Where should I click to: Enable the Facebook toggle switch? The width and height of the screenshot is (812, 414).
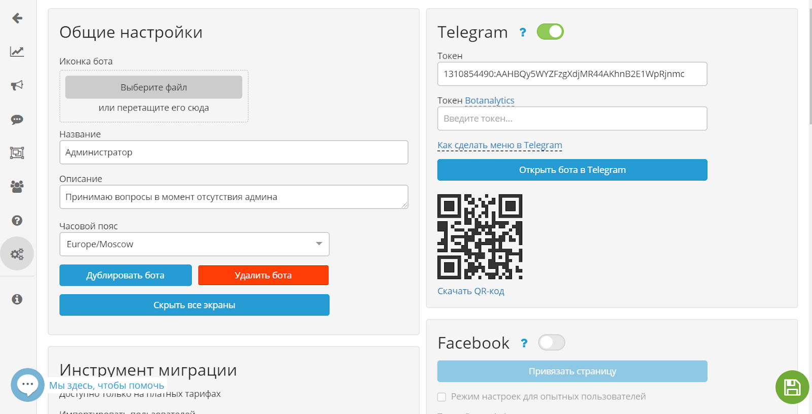[x=551, y=342]
